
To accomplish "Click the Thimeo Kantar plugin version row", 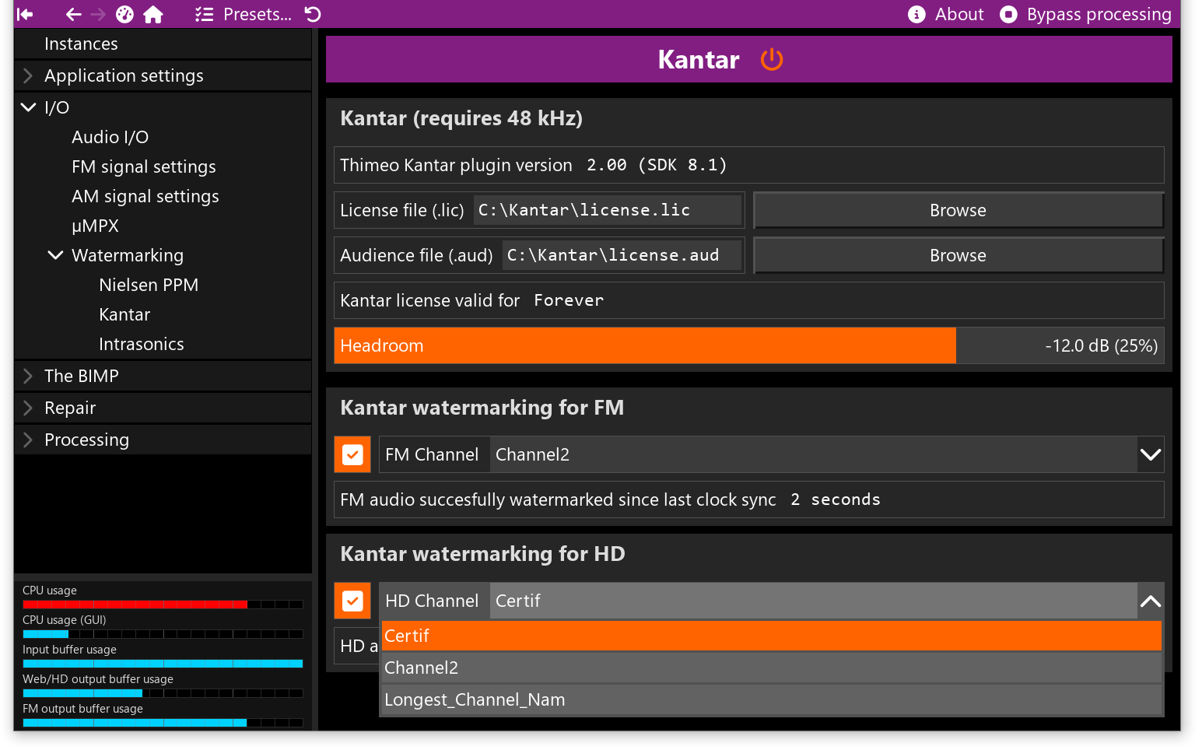I will [x=749, y=165].
